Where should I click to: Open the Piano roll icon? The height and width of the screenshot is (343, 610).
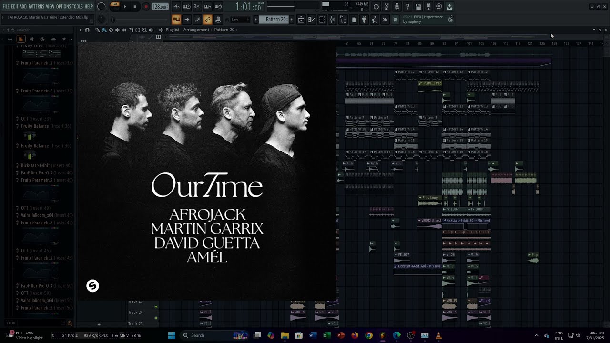pos(311,20)
